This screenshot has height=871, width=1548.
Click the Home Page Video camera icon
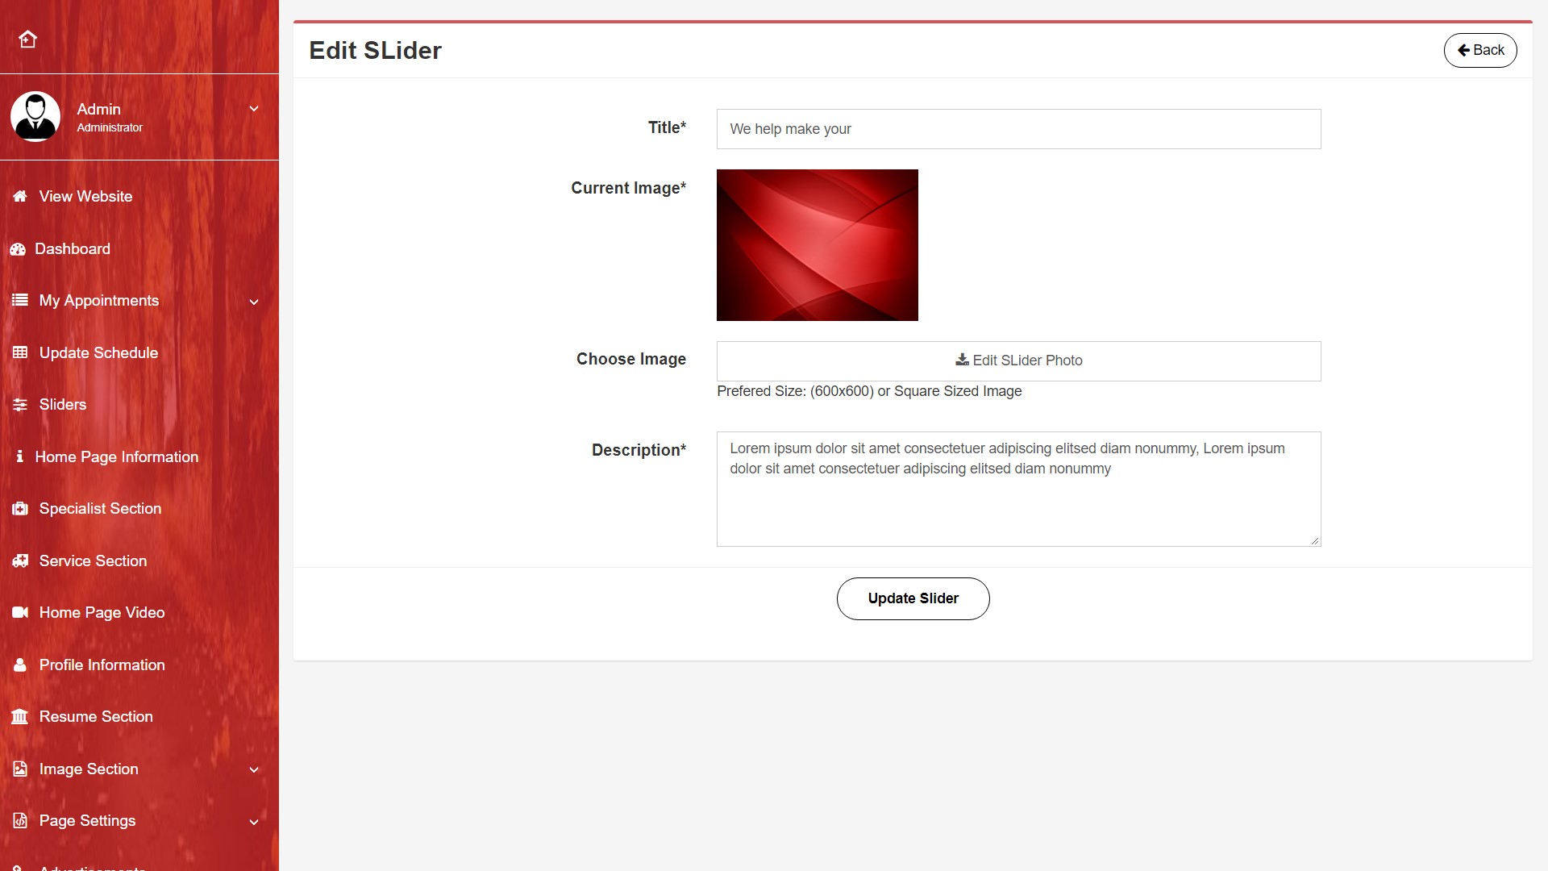20,613
